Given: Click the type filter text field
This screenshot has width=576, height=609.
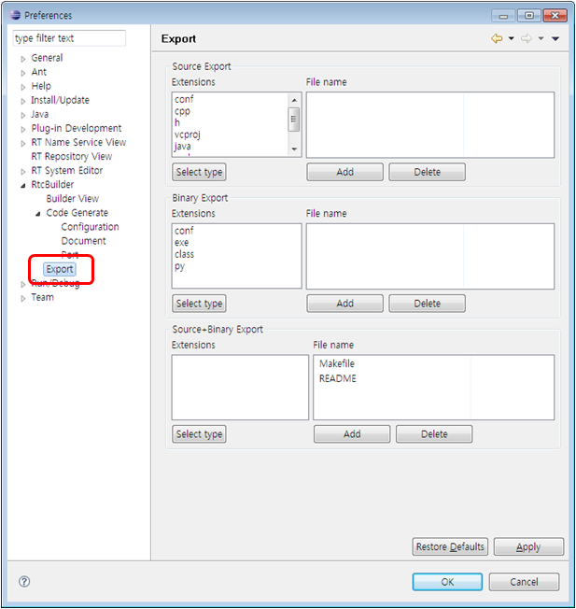Looking at the screenshot, I should [x=69, y=38].
